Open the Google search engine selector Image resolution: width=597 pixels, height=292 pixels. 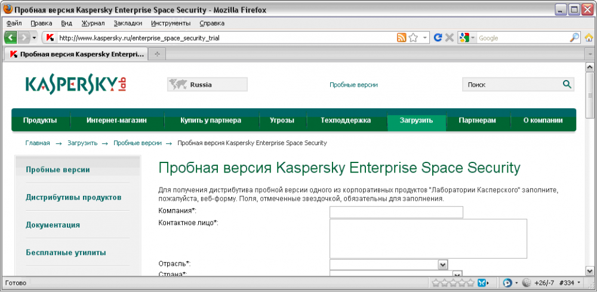[467, 38]
